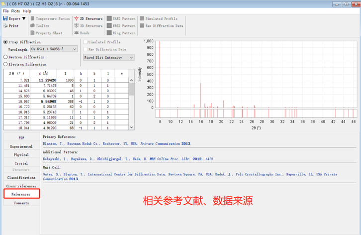Viewport: 361px width, 235px height.
Task: Open the Plots menu
Action: click(15, 11)
